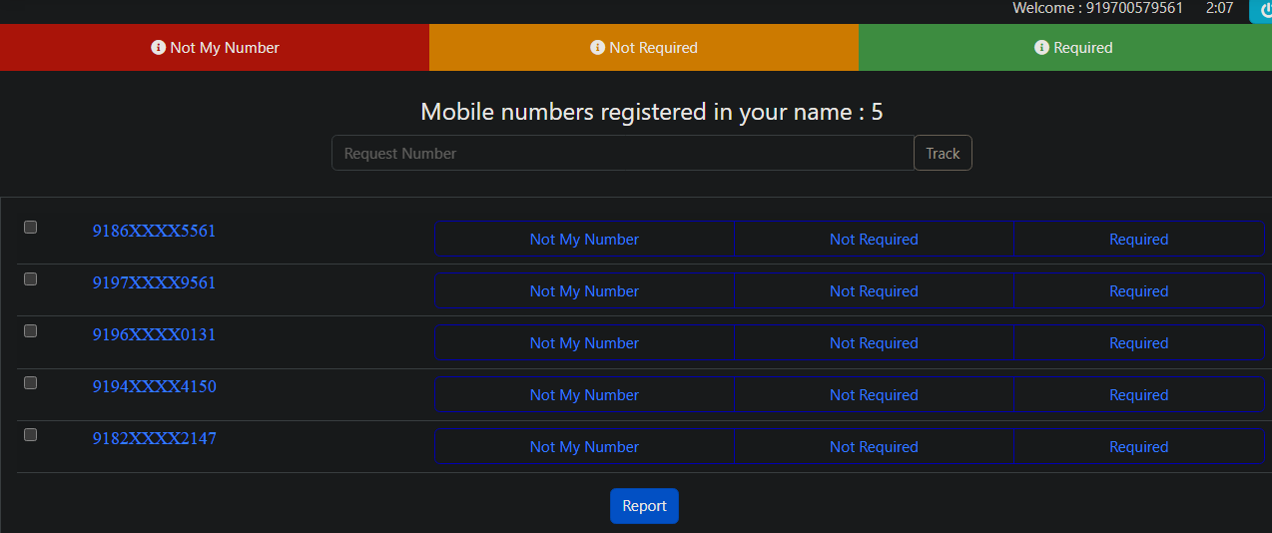Screen dimensions: 1272x533
Task: Focus the Request Number input field
Action: 622,154
